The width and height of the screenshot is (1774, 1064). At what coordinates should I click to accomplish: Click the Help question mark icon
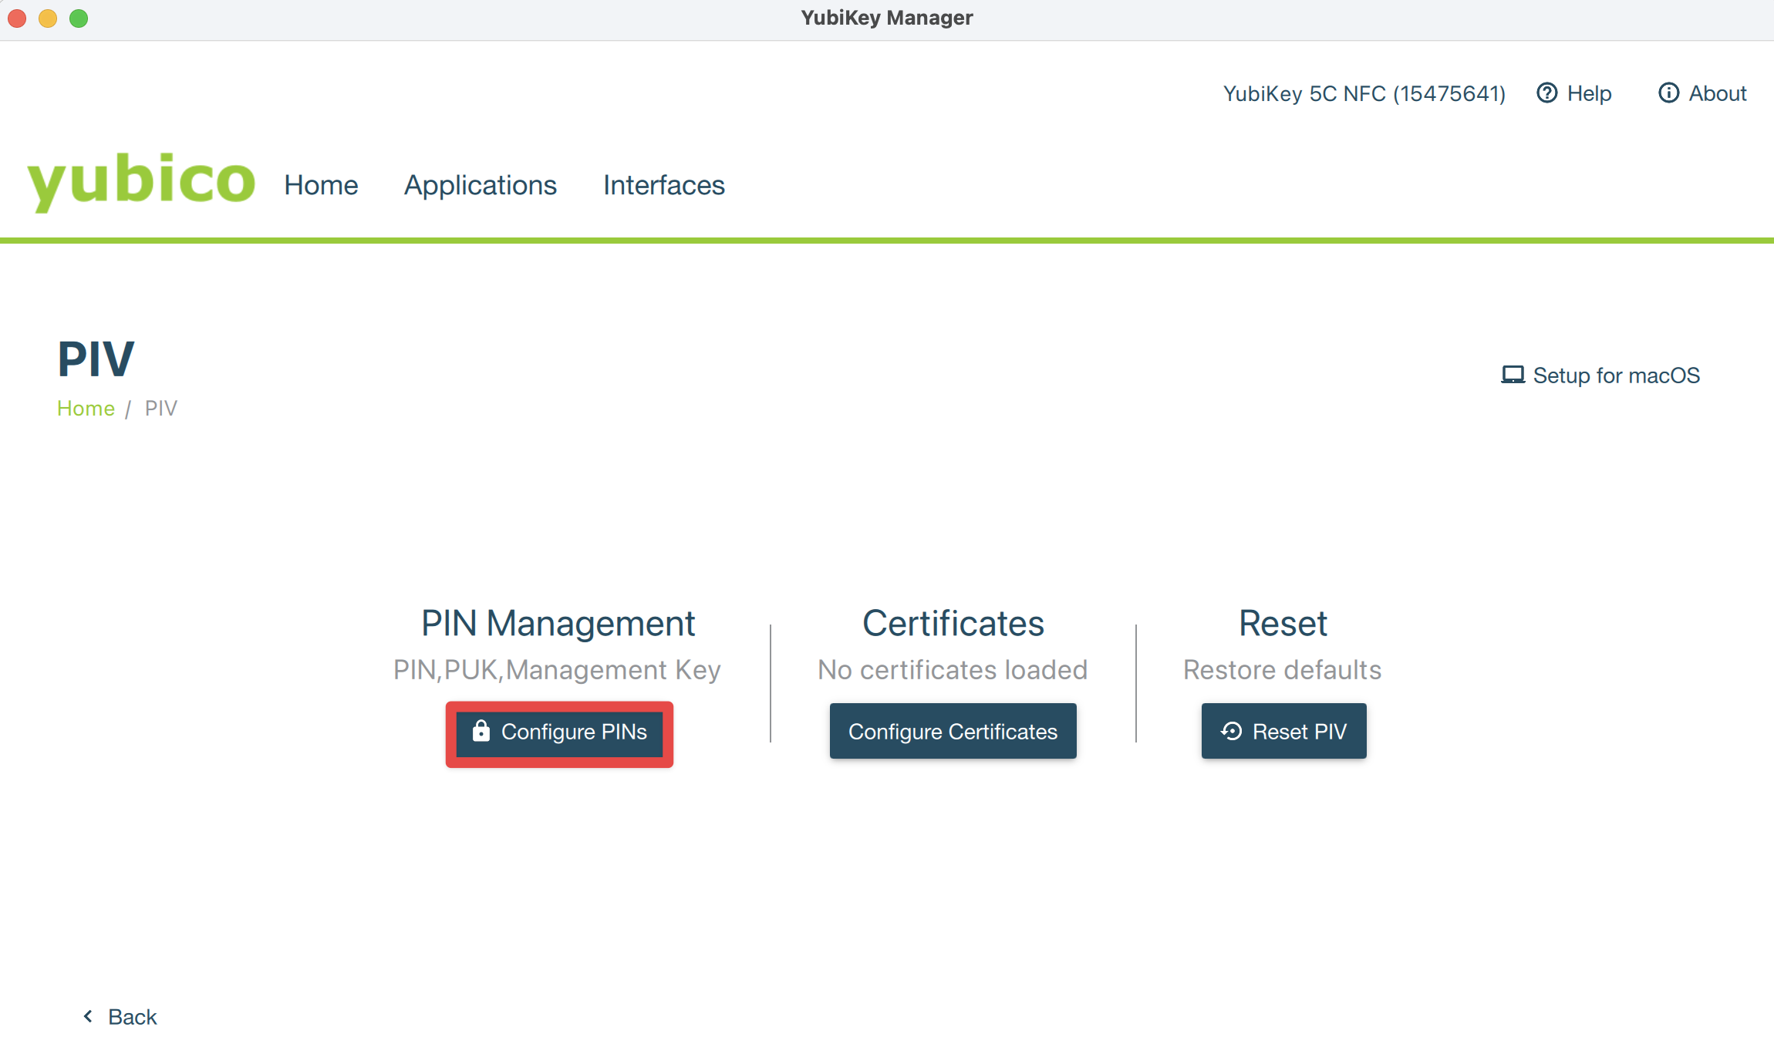click(x=1546, y=93)
